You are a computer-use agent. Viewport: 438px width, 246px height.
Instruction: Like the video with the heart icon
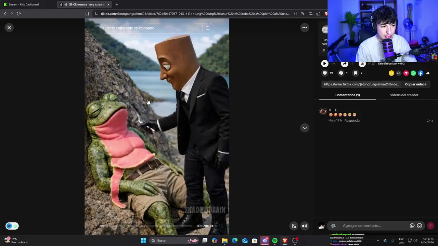(325, 73)
